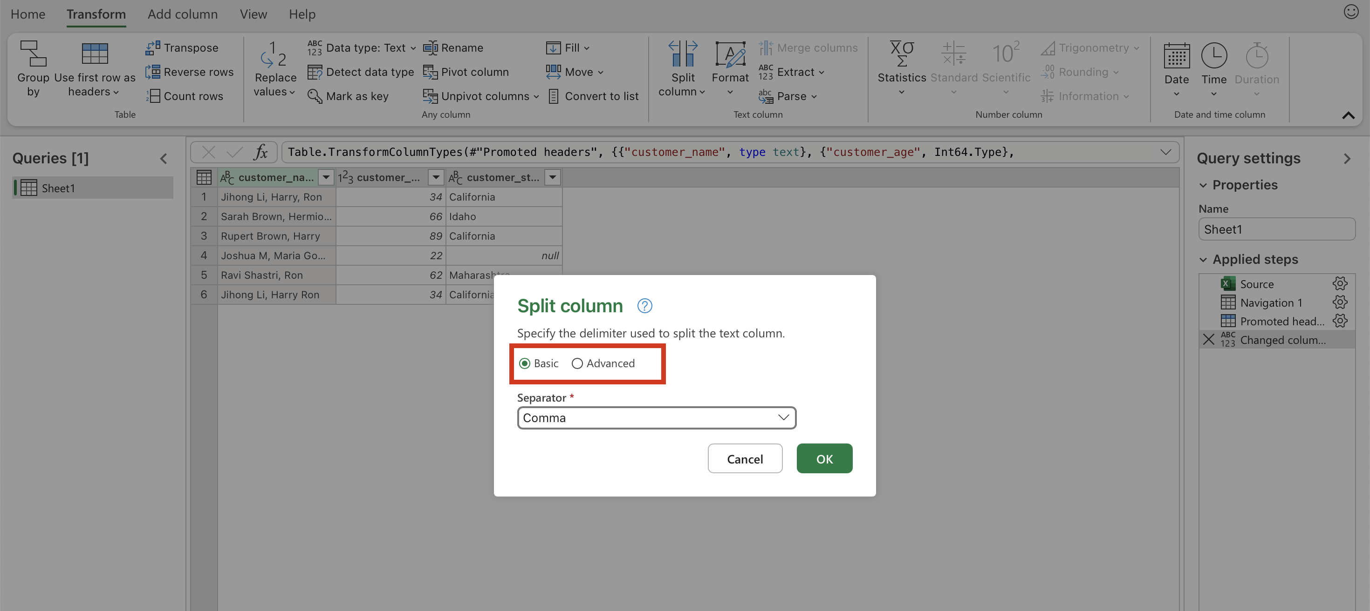Click the Pivot column icon

click(430, 72)
